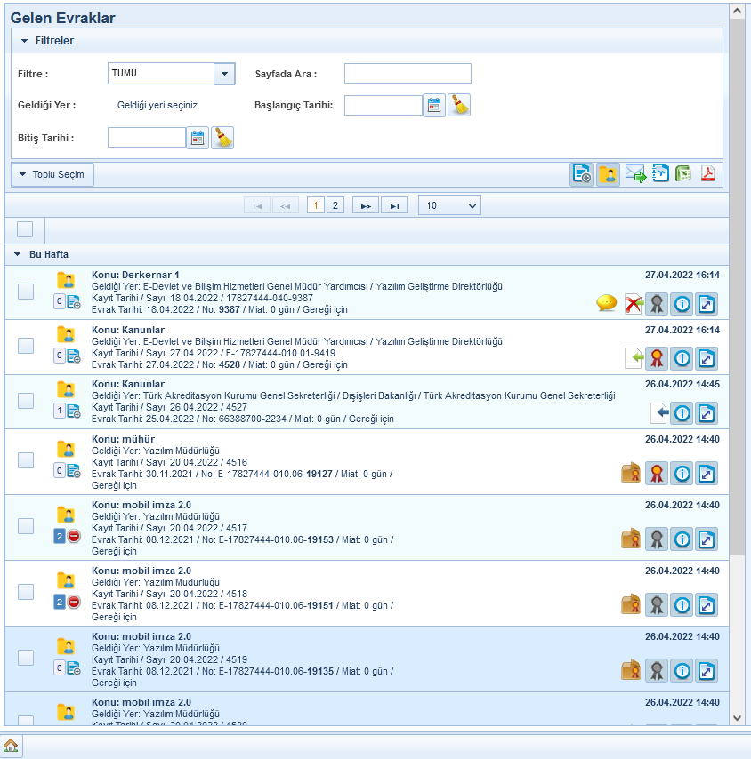Go to page 2 of results
Image resolution: width=751 pixels, height=759 pixels.
[335, 205]
